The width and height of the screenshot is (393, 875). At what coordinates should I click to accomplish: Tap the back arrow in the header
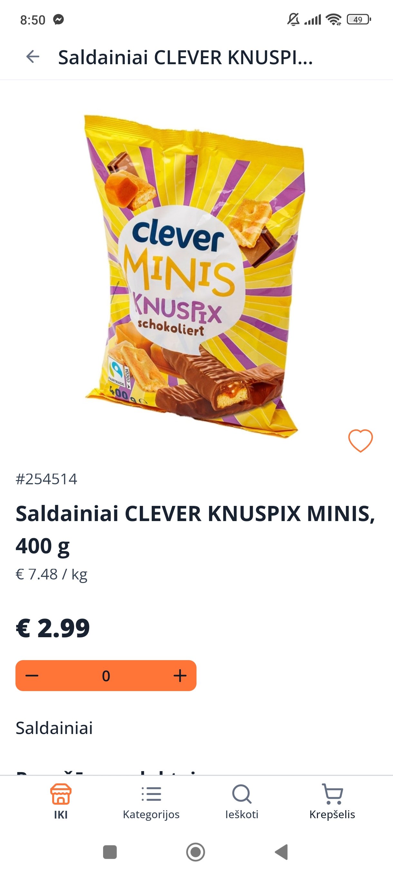click(33, 57)
